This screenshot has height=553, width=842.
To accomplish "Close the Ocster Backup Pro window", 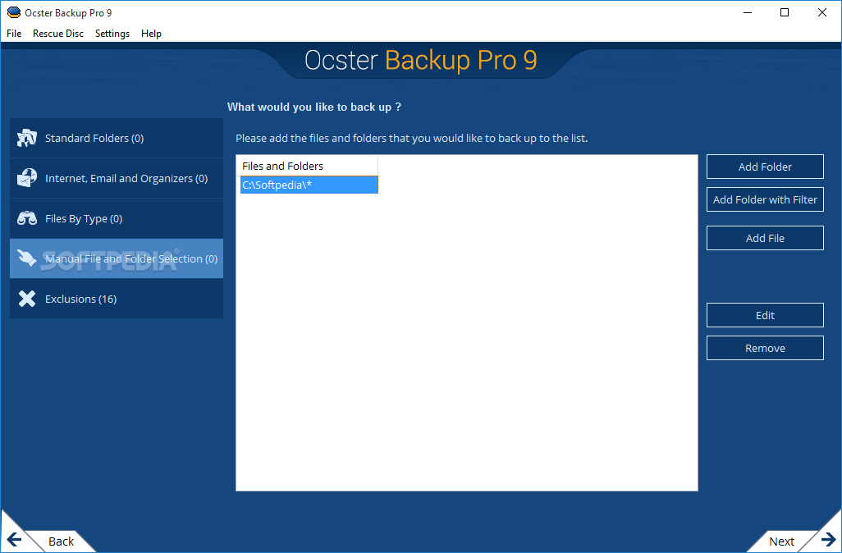I will tap(822, 12).
